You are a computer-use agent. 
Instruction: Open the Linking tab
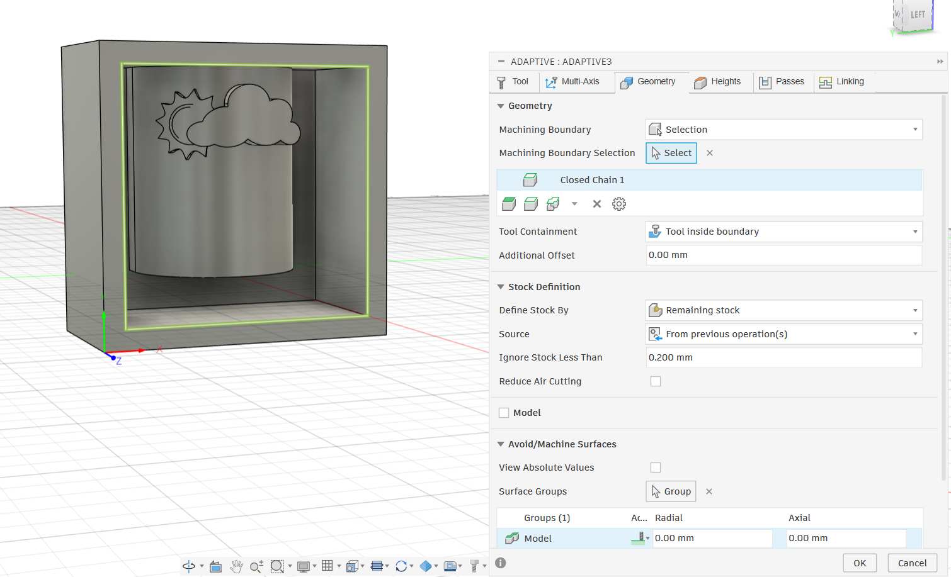(841, 82)
